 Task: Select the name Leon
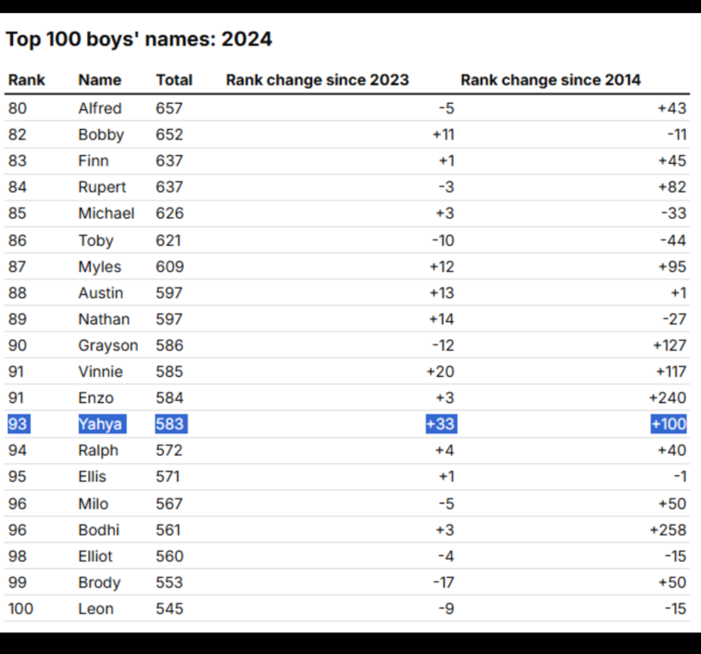pyautogui.click(x=96, y=609)
